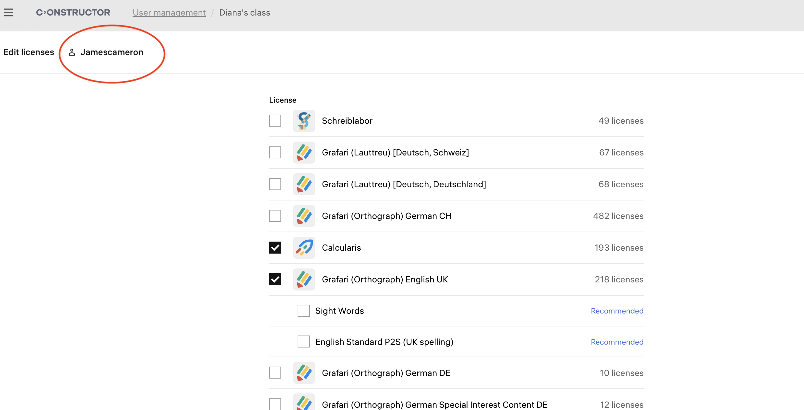Tick English Standard P2S (UK spelling) checkbox
Image resolution: width=804 pixels, height=410 pixels.
[303, 342]
